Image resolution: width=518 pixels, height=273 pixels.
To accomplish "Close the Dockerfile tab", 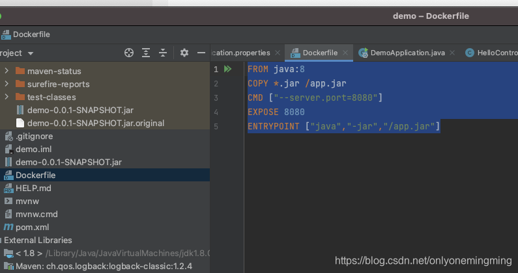I will 345,53.
